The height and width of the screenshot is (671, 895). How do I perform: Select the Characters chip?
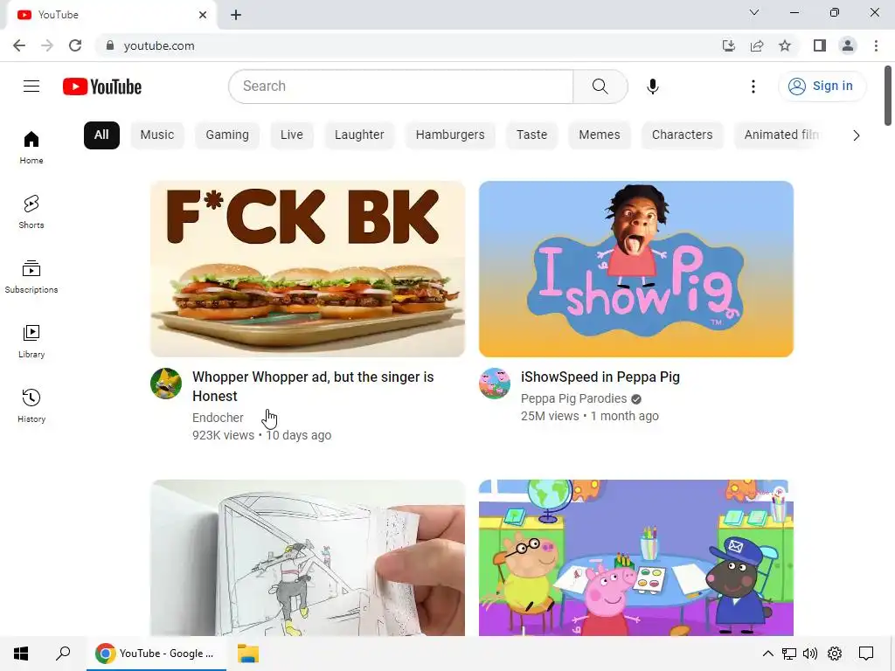682,135
